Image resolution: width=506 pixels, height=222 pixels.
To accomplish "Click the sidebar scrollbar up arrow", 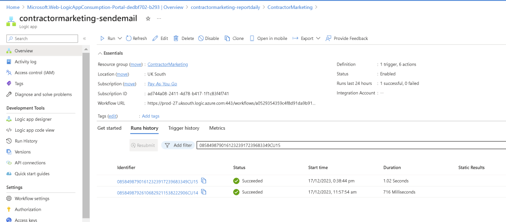I will (86, 49).
